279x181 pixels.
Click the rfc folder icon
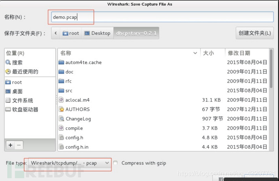pos(61,81)
